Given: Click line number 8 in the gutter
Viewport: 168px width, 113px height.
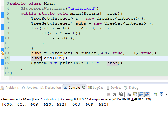Looking at the screenshot, I should pyautogui.click(x=8, y=28).
